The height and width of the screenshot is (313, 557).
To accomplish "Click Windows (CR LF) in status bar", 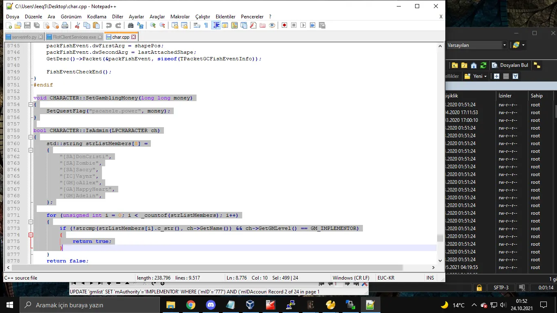I will [x=351, y=278].
